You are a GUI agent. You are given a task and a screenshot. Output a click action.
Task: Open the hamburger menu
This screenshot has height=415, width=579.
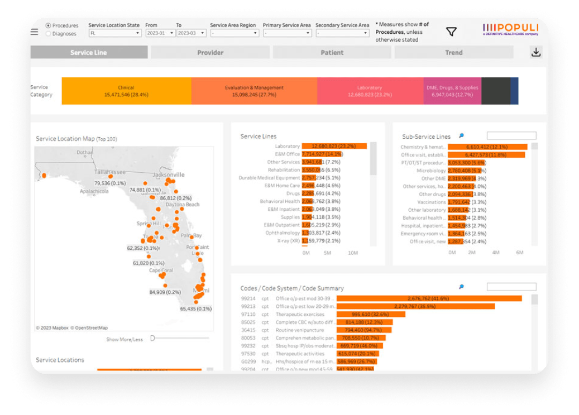point(34,32)
